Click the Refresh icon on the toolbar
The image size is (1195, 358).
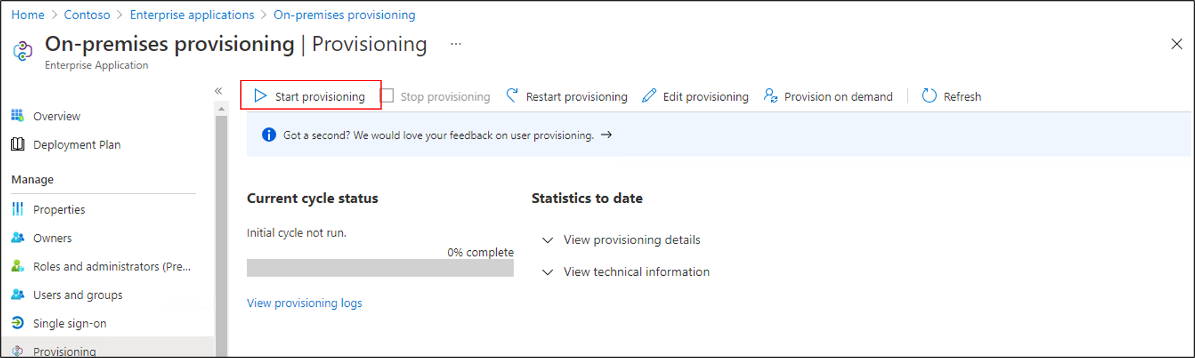pyautogui.click(x=928, y=96)
